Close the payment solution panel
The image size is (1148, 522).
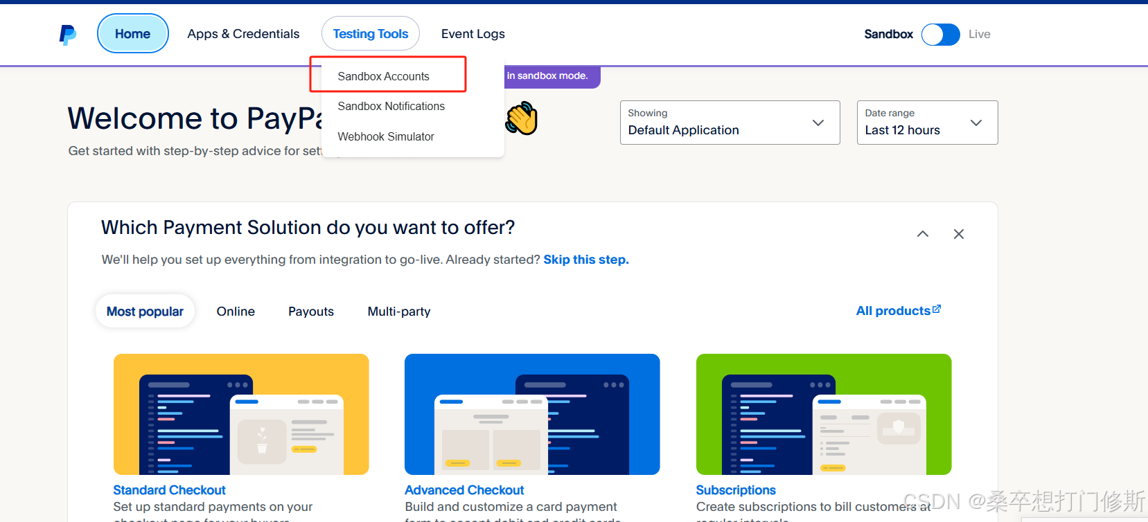tap(959, 234)
